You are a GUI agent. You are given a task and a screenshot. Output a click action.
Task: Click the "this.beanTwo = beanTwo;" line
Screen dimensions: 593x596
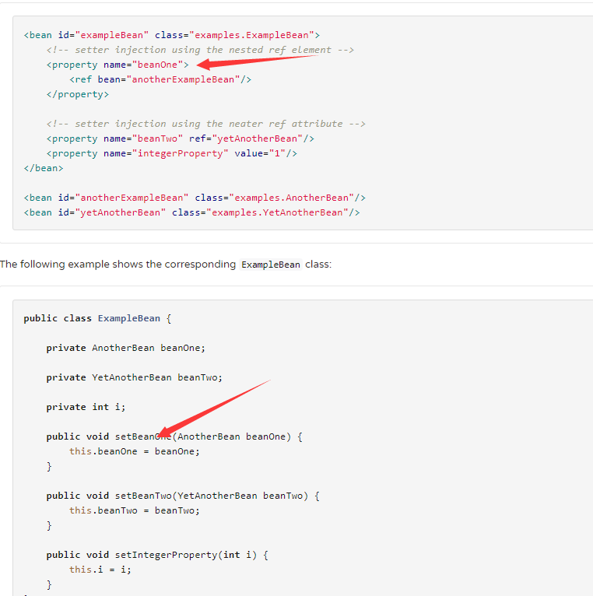135,511
